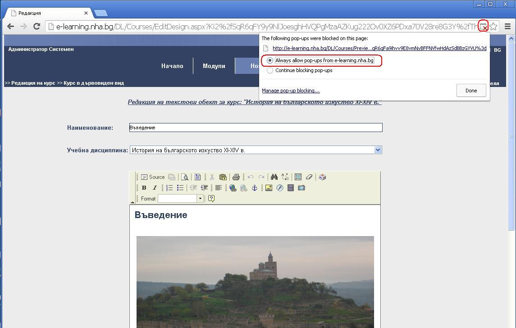Toggle Source view in the editor
Viewport: 516px width, 328px height.
point(153,177)
